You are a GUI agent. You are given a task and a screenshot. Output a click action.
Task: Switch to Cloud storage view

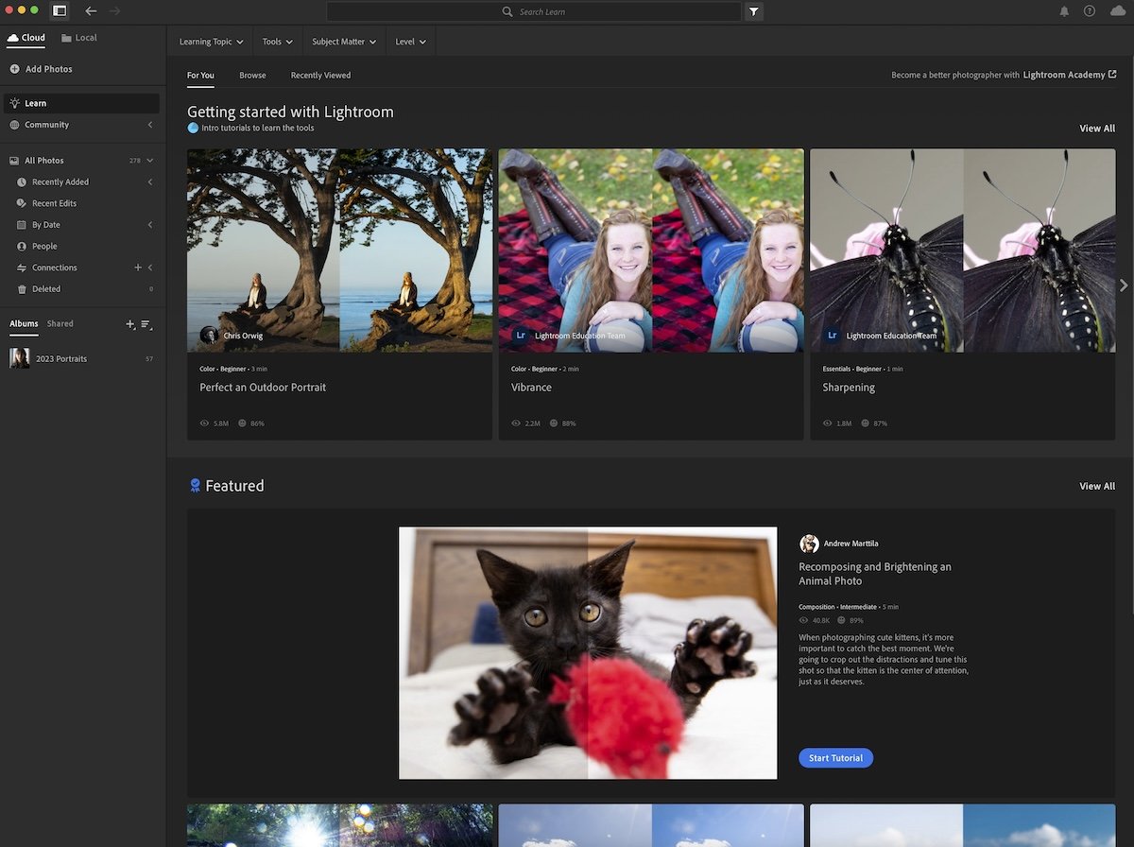(26, 38)
